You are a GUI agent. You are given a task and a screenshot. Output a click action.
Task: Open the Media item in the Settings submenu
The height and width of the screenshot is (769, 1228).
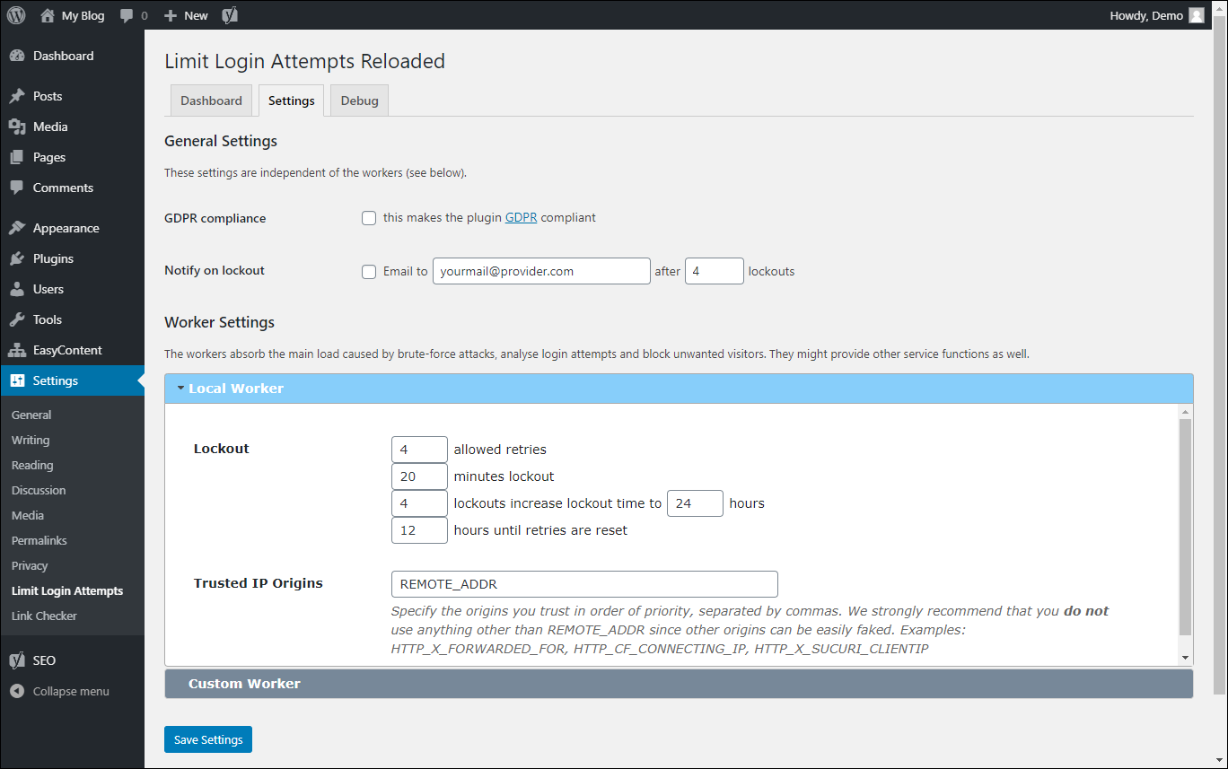[28, 515]
